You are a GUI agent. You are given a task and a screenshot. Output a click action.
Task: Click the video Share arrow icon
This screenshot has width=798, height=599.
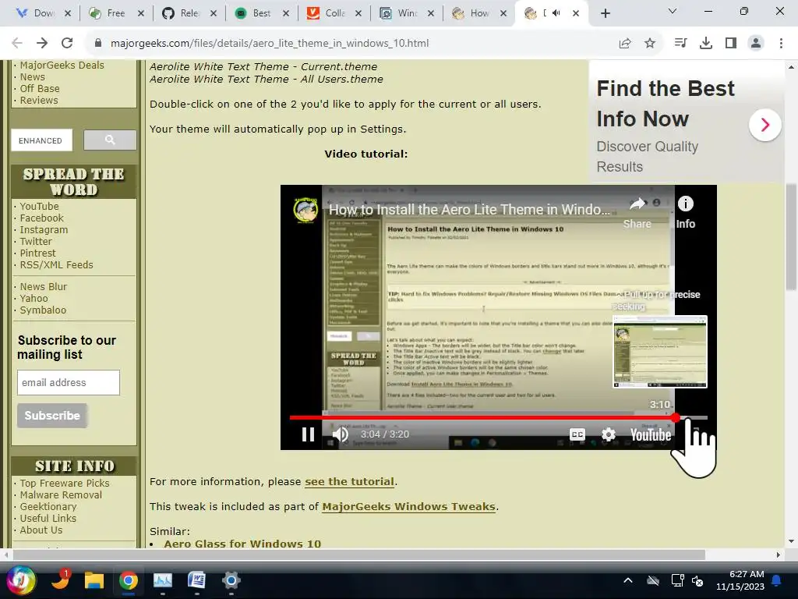coord(637,204)
